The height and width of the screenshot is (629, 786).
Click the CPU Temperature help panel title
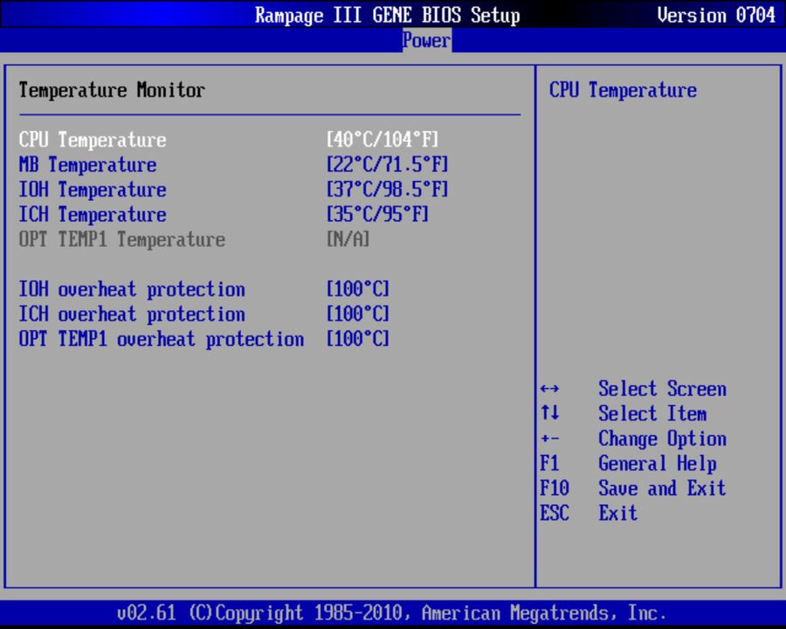pos(623,90)
